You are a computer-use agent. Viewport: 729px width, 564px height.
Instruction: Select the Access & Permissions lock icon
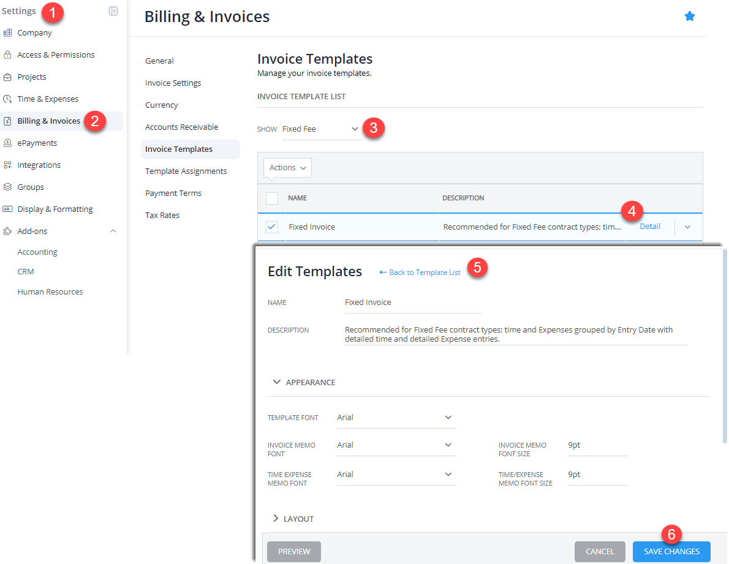point(8,55)
